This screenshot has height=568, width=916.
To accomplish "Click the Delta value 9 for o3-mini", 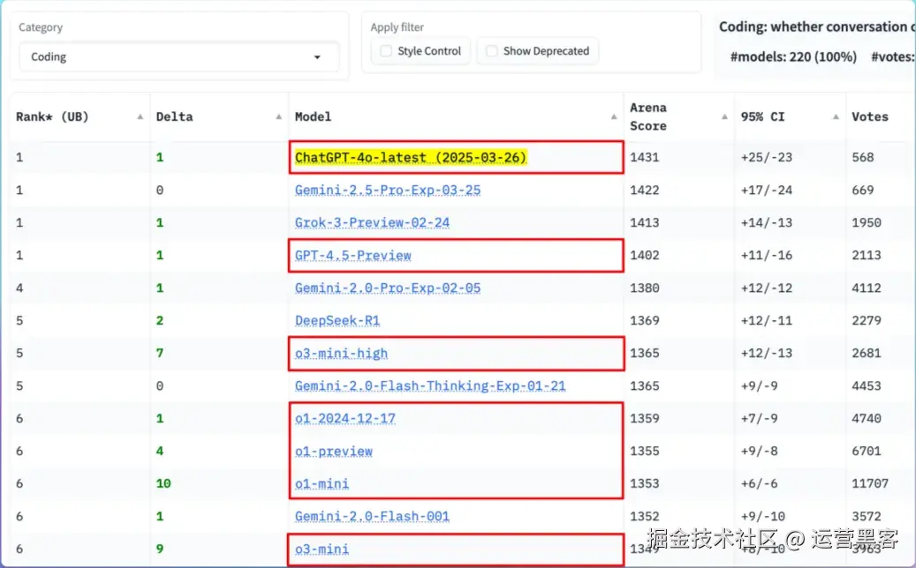I will pyautogui.click(x=160, y=549).
